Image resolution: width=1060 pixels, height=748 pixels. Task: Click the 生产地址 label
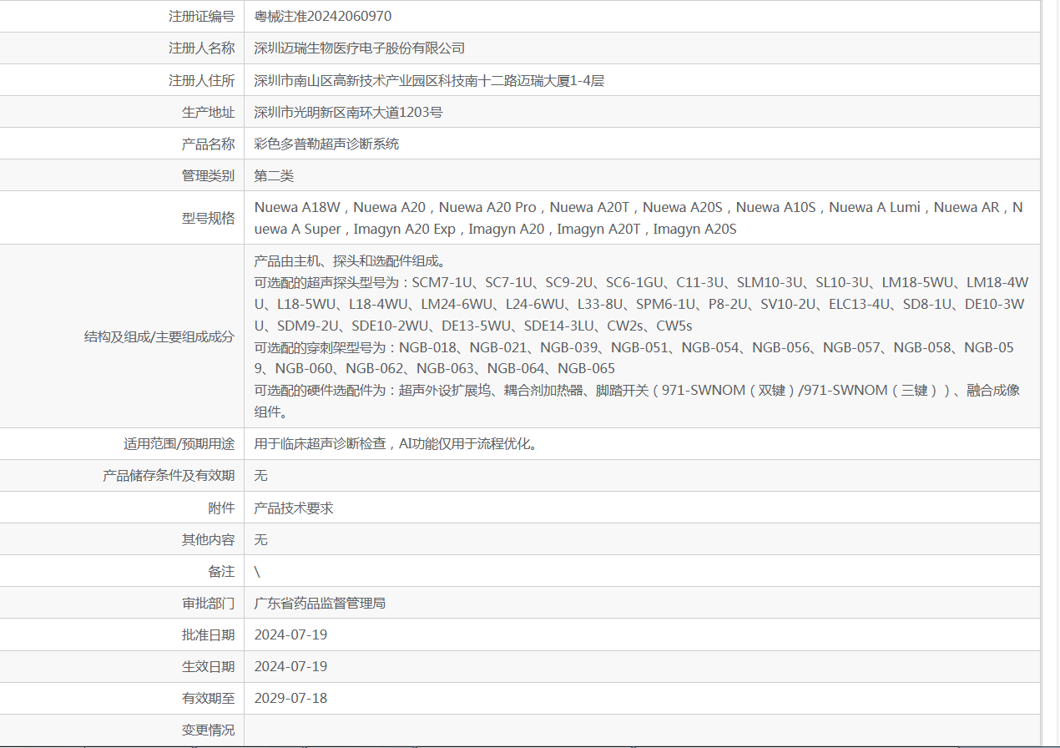pyautogui.click(x=208, y=112)
